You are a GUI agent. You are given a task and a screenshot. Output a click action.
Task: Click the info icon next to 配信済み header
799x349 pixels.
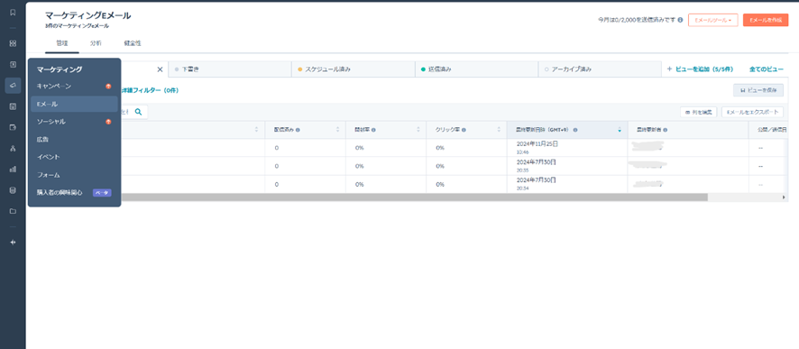point(298,130)
